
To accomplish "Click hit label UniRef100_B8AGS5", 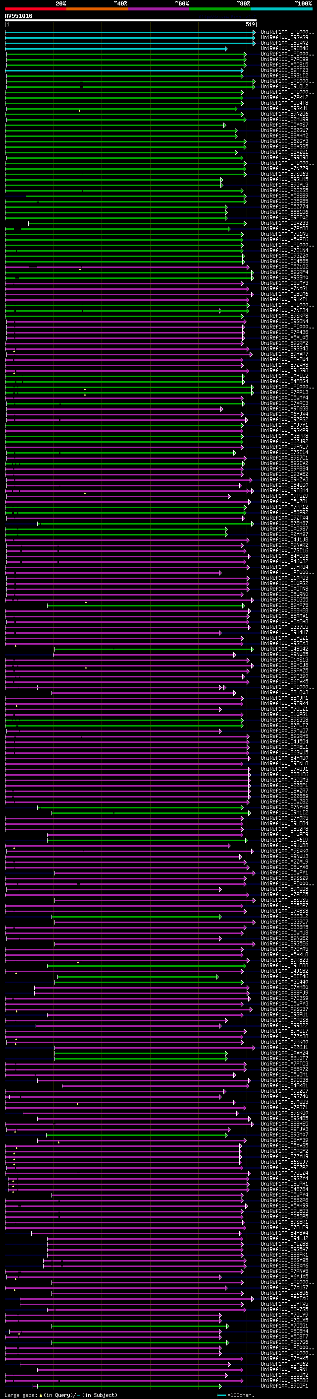I will [284, 146].
